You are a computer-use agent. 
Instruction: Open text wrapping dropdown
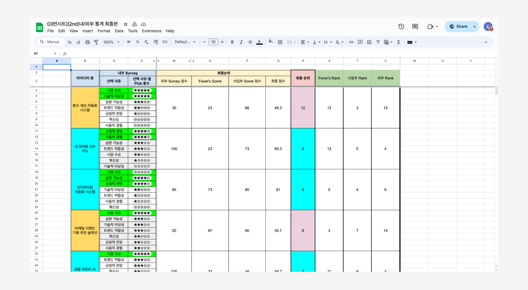tap(328, 42)
